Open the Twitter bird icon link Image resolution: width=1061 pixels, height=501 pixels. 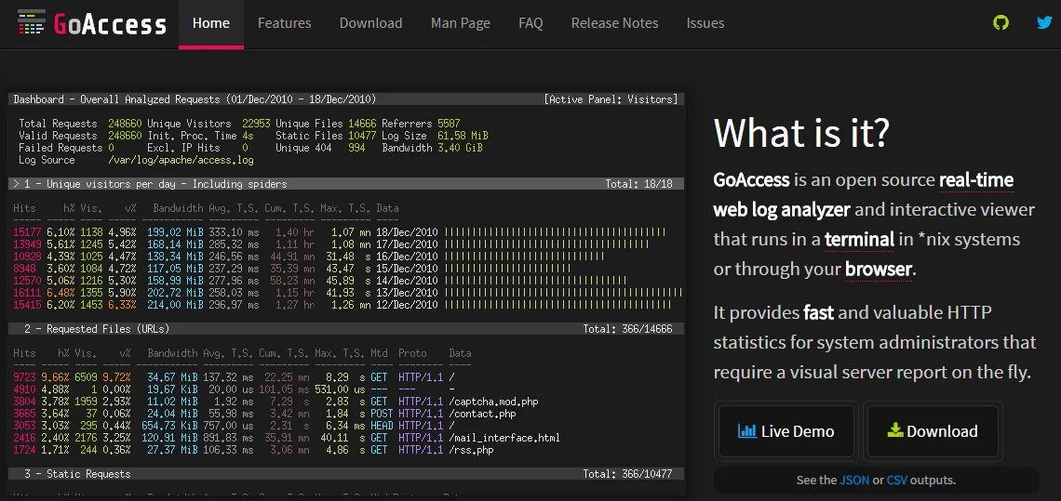coord(1044,22)
